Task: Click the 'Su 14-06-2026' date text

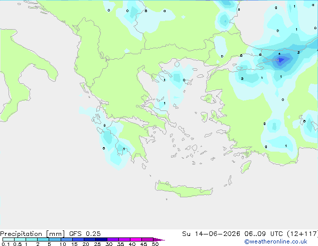Action: coord(211,234)
